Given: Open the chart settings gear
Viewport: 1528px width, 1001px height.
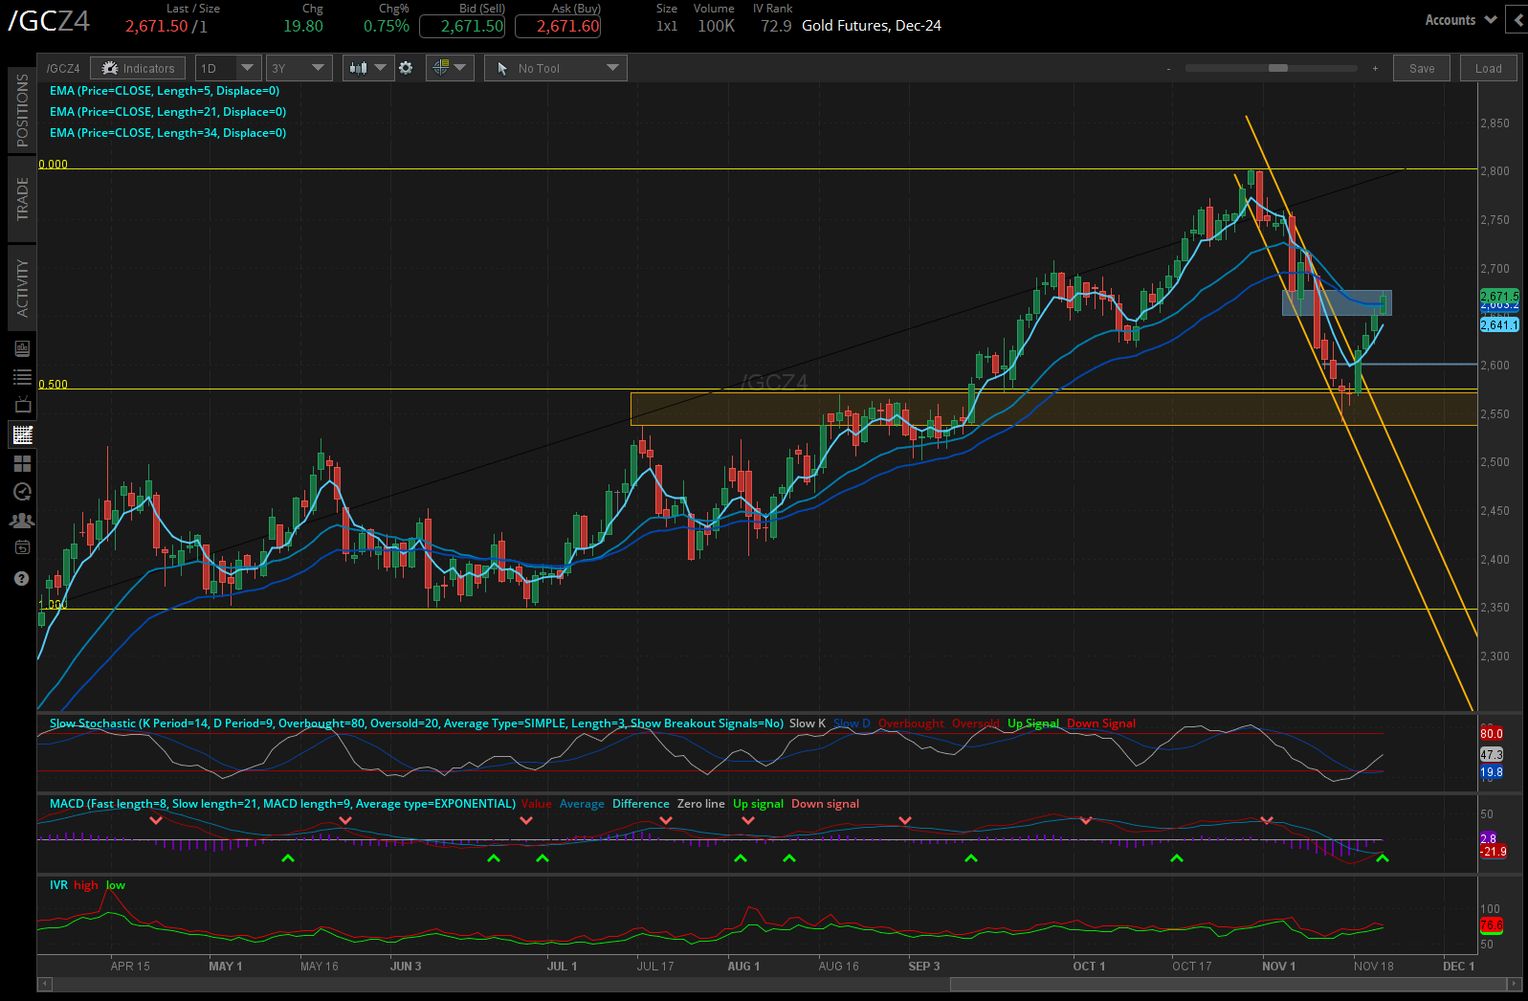Looking at the screenshot, I should point(406,68).
